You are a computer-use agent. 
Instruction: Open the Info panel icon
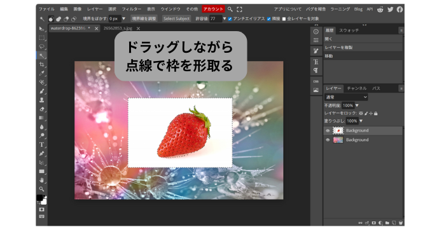tap(316, 32)
